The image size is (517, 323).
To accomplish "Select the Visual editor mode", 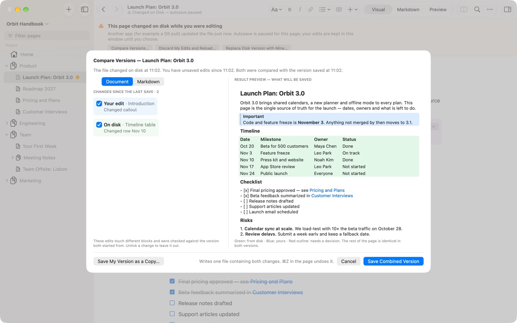I will 378,10.
